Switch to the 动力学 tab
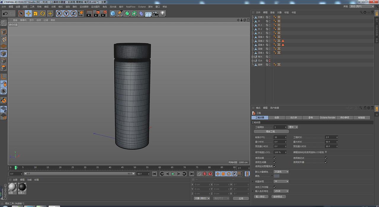 coord(293,118)
